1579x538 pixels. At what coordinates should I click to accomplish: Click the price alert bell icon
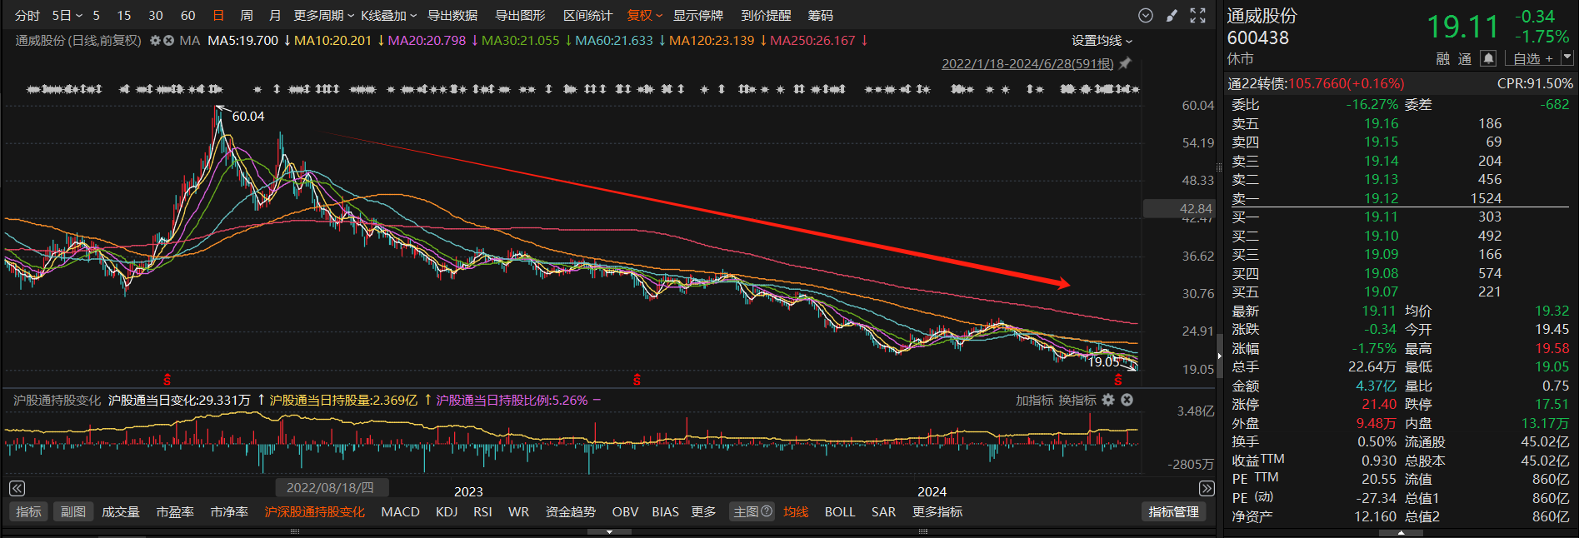tap(1488, 58)
